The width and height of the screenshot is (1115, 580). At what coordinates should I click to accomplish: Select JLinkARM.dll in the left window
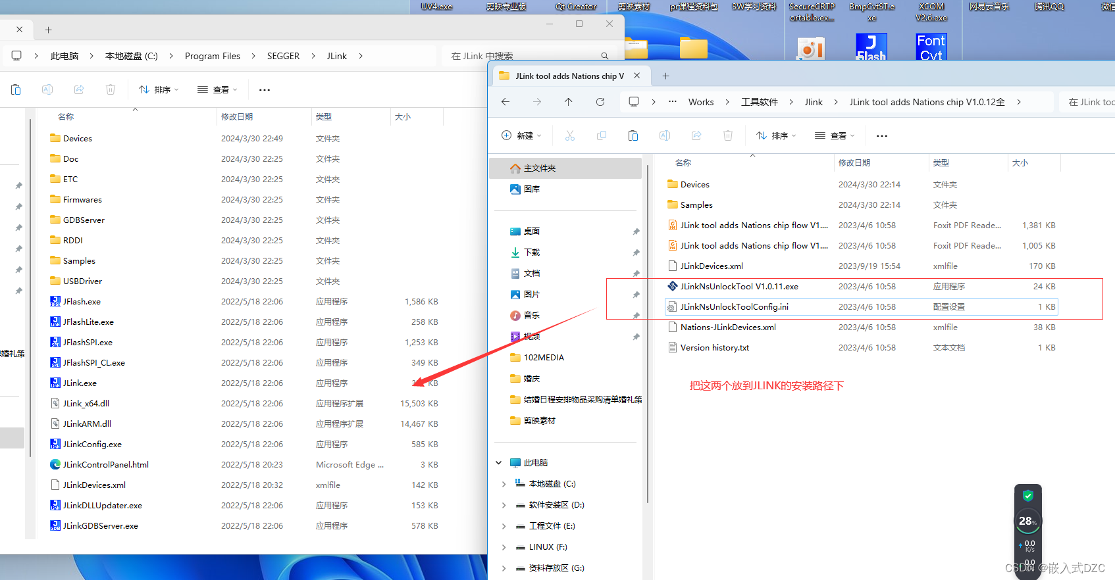coord(245,423)
